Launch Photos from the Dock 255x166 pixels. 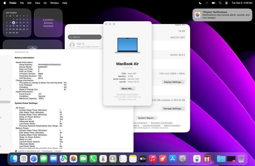[73, 159]
